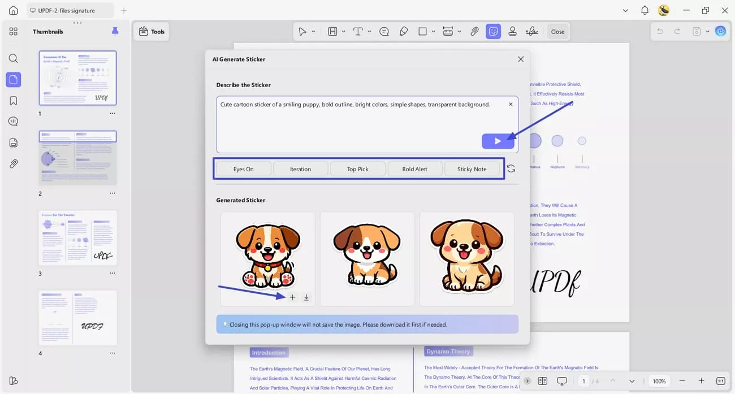This screenshot has width=735, height=394.
Task: Go to next page with down chevron
Action: 632,381
